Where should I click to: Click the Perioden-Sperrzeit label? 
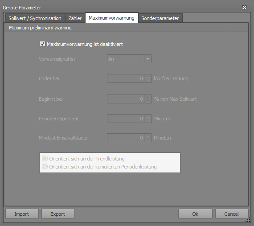click(59, 119)
